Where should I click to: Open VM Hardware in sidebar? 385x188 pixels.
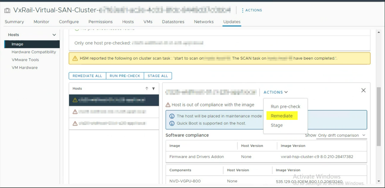pyautogui.click(x=25, y=67)
